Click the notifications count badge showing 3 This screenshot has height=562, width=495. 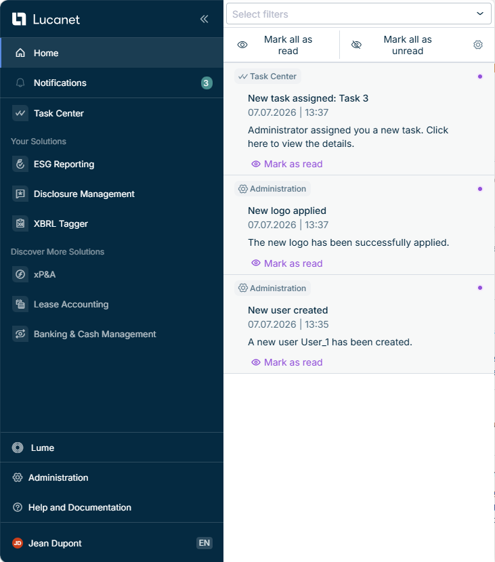point(207,83)
